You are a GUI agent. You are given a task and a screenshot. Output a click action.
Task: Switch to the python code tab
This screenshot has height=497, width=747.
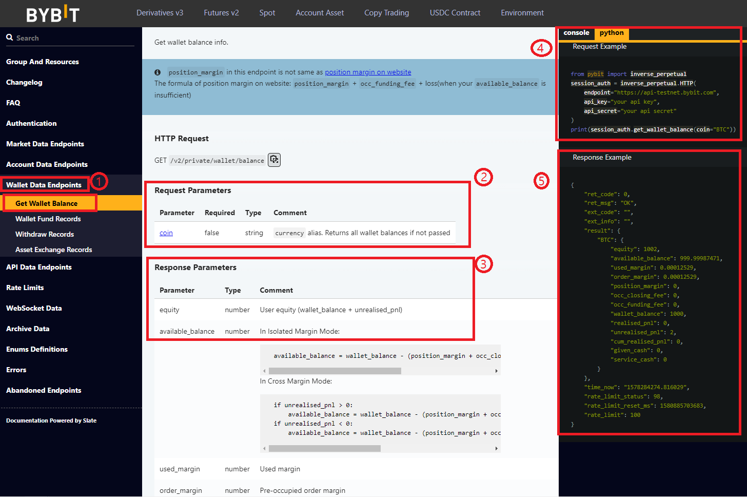pos(612,33)
